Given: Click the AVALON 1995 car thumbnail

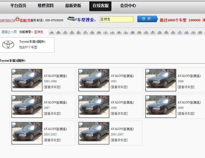Looking at the screenshot, I should click(x=94, y=80).
